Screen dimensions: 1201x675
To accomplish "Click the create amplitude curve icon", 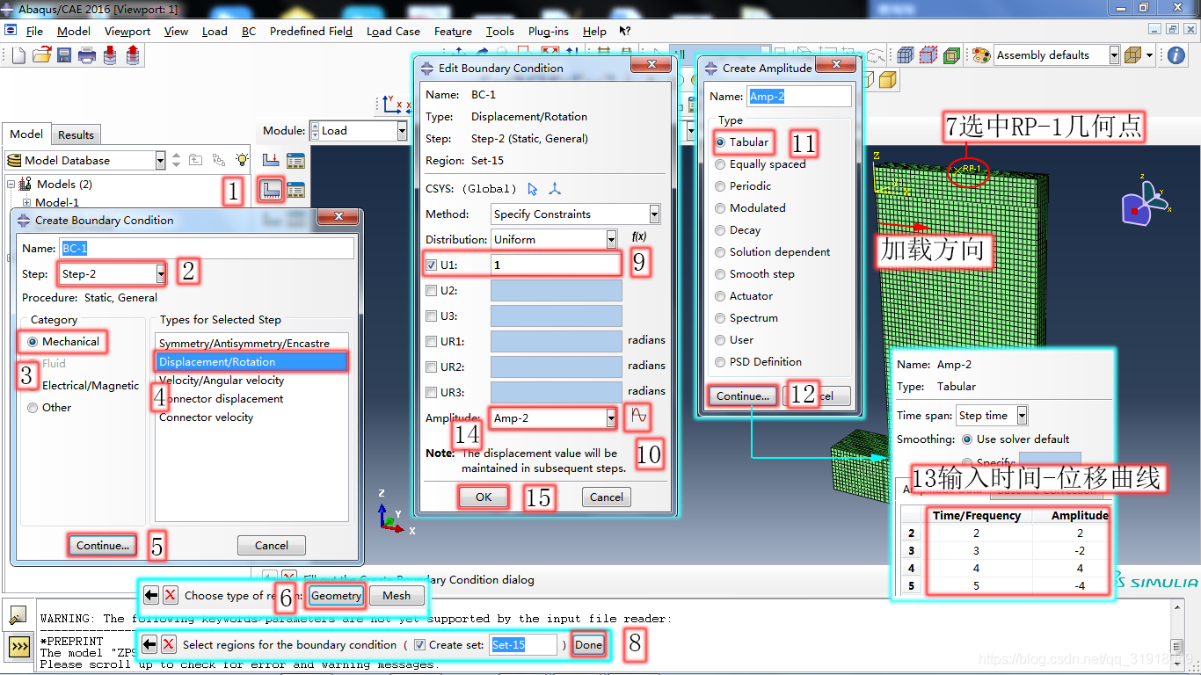I will click(x=637, y=417).
